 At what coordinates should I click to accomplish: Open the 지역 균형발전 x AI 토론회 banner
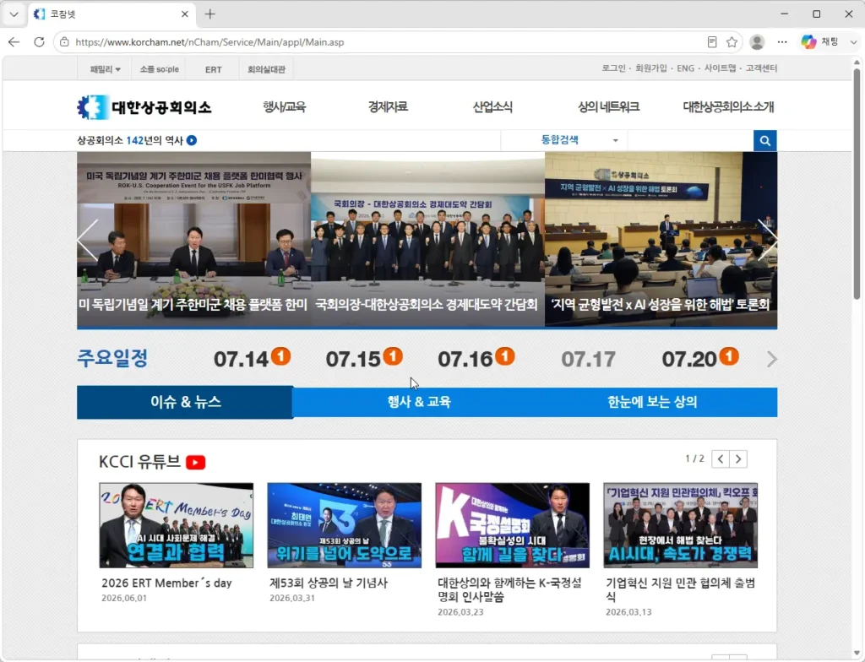661,240
